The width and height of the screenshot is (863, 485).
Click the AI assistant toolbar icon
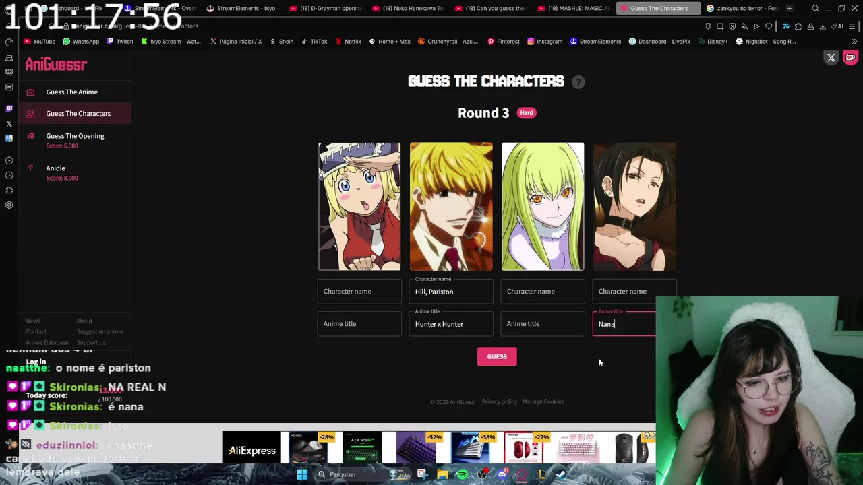838,26
